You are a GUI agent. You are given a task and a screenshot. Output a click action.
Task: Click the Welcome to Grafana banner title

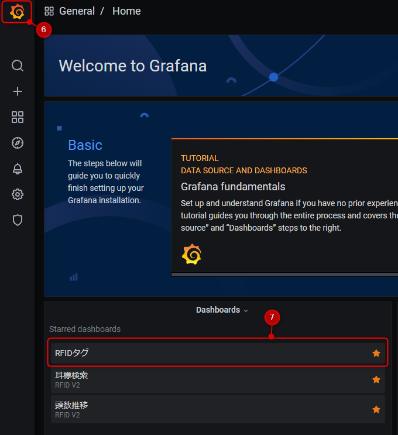tap(133, 66)
